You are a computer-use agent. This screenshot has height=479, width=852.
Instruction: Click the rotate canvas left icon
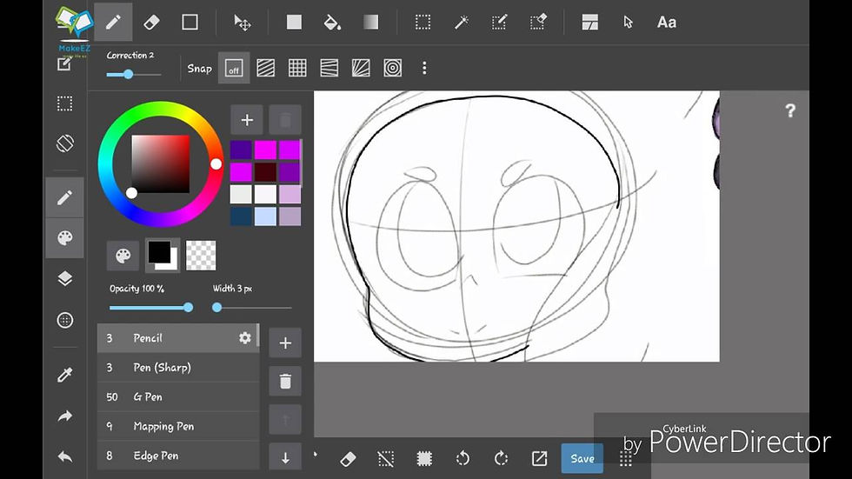click(x=463, y=458)
